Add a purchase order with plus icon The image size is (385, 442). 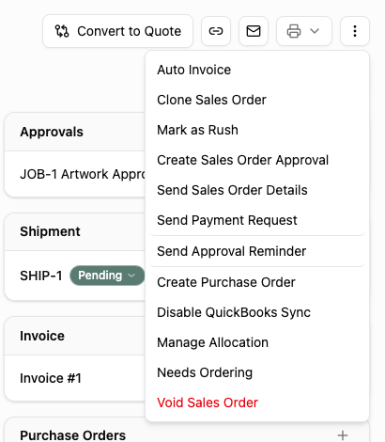click(343, 435)
